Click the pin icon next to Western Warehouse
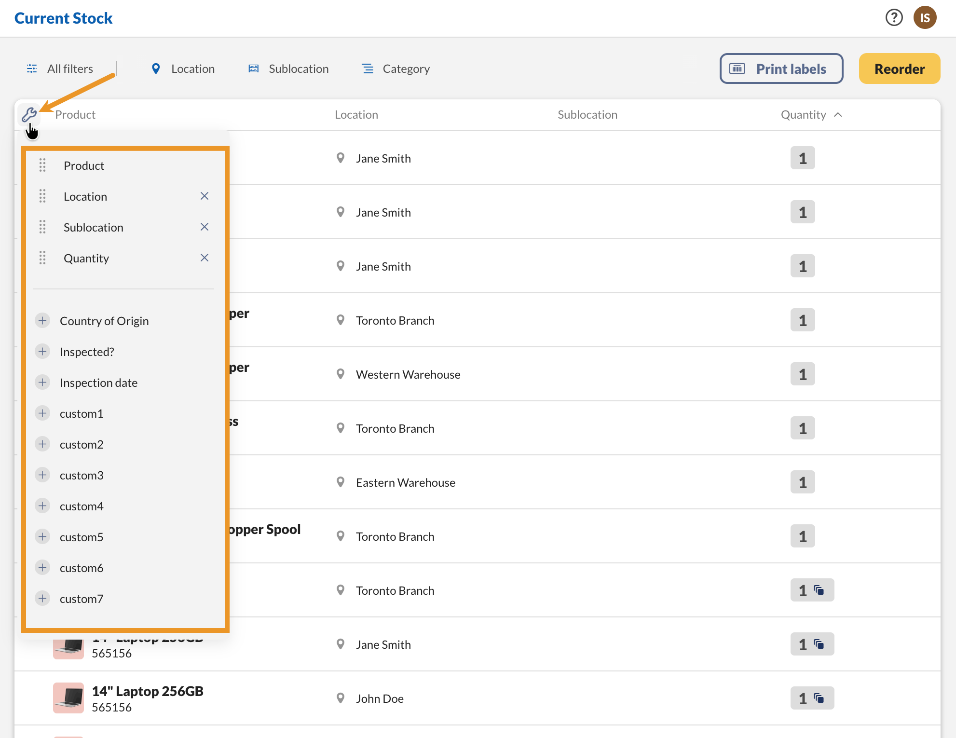 (341, 374)
